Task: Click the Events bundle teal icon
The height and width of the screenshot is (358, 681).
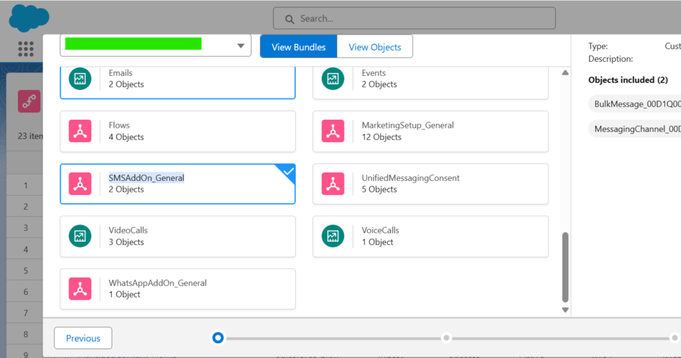Action: tap(333, 79)
